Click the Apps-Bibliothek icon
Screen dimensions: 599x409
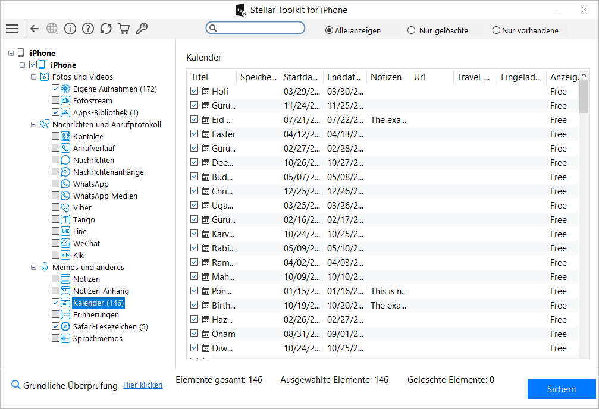(65, 112)
